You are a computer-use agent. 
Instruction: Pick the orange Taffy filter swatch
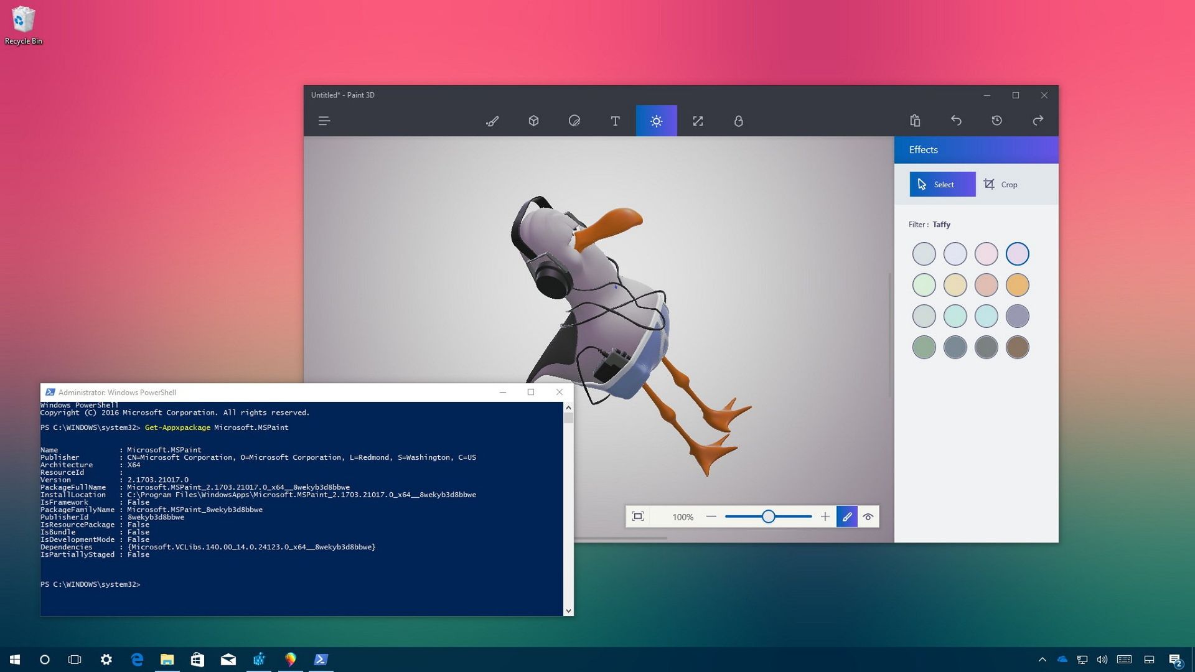[x=1017, y=284]
